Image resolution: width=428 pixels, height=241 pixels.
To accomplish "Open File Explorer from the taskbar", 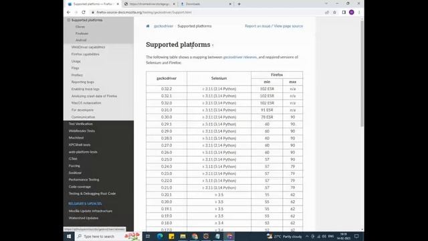I will pos(183,236).
